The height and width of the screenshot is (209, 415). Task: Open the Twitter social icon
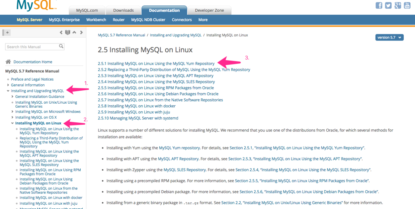point(388,5)
